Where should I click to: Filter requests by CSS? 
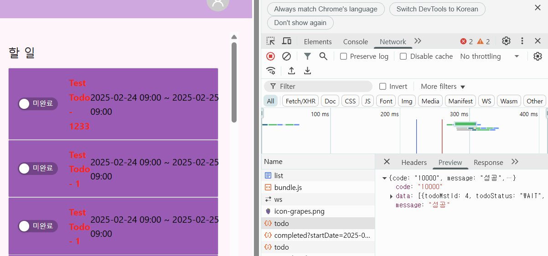tap(350, 101)
